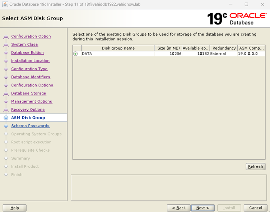
Task: Open the installer Help
Action: (x=14, y=208)
